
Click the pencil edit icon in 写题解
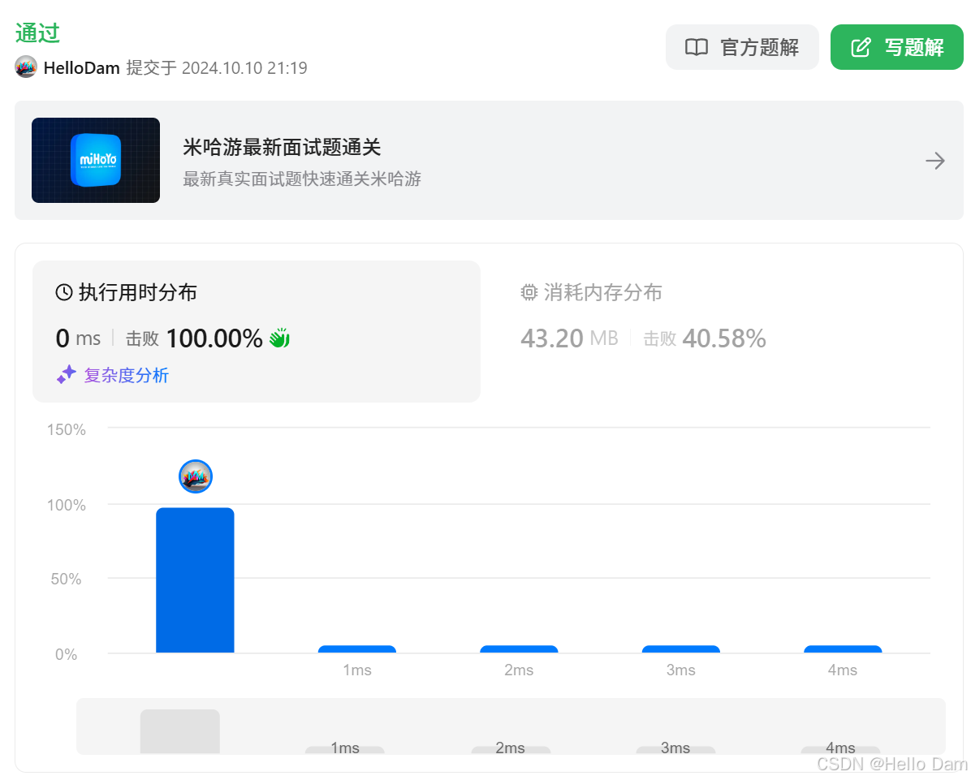(x=861, y=47)
